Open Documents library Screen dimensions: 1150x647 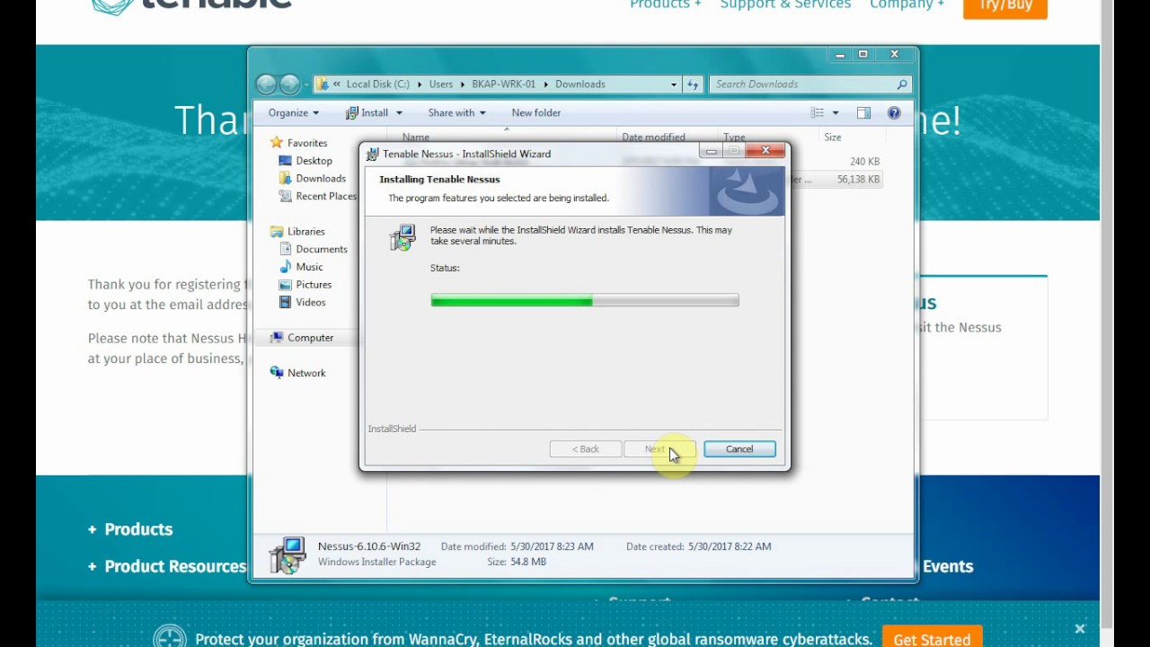pos(322,250)
